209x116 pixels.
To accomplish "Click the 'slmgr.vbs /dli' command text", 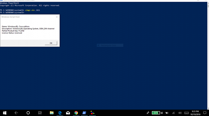I will pyautogui.click(x=33, y=10).
